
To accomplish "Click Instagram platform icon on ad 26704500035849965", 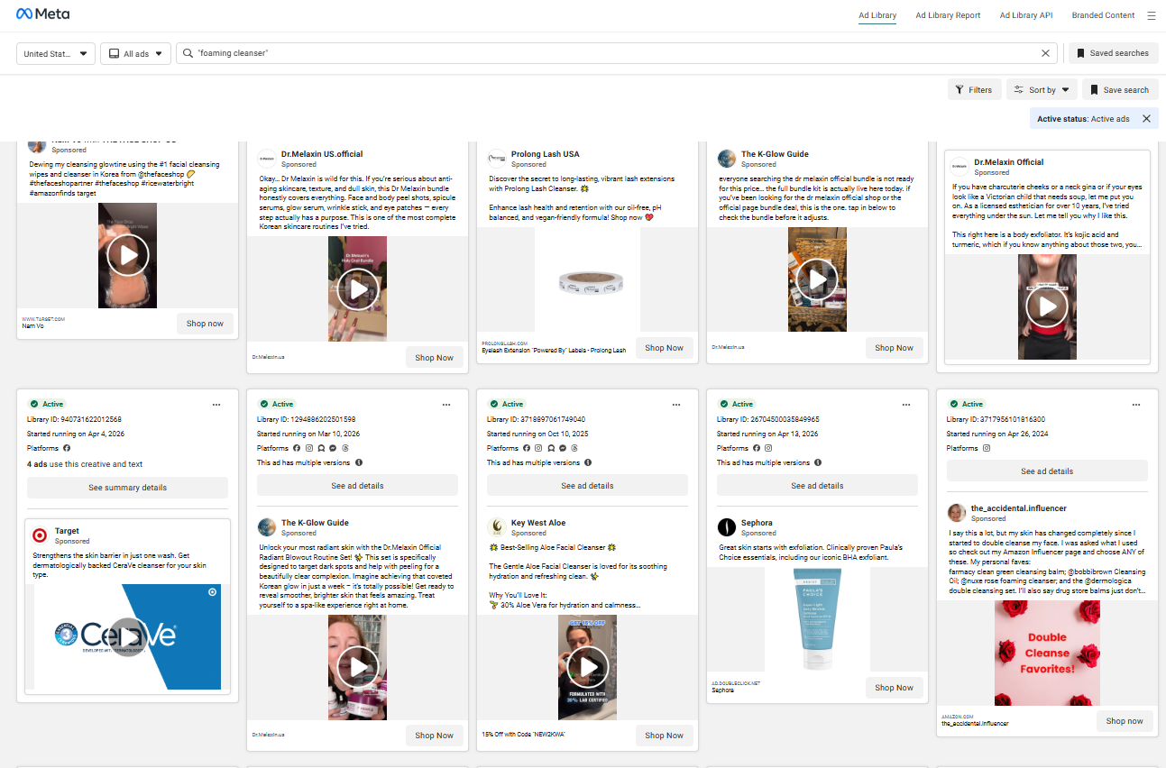I will pos(768,448).
